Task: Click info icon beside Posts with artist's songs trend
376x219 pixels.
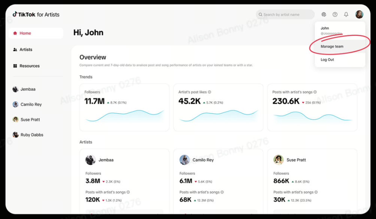Action: 315,92
